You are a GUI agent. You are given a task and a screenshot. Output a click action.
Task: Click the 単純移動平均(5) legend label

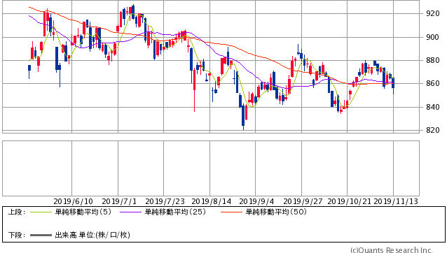point(83,212)
